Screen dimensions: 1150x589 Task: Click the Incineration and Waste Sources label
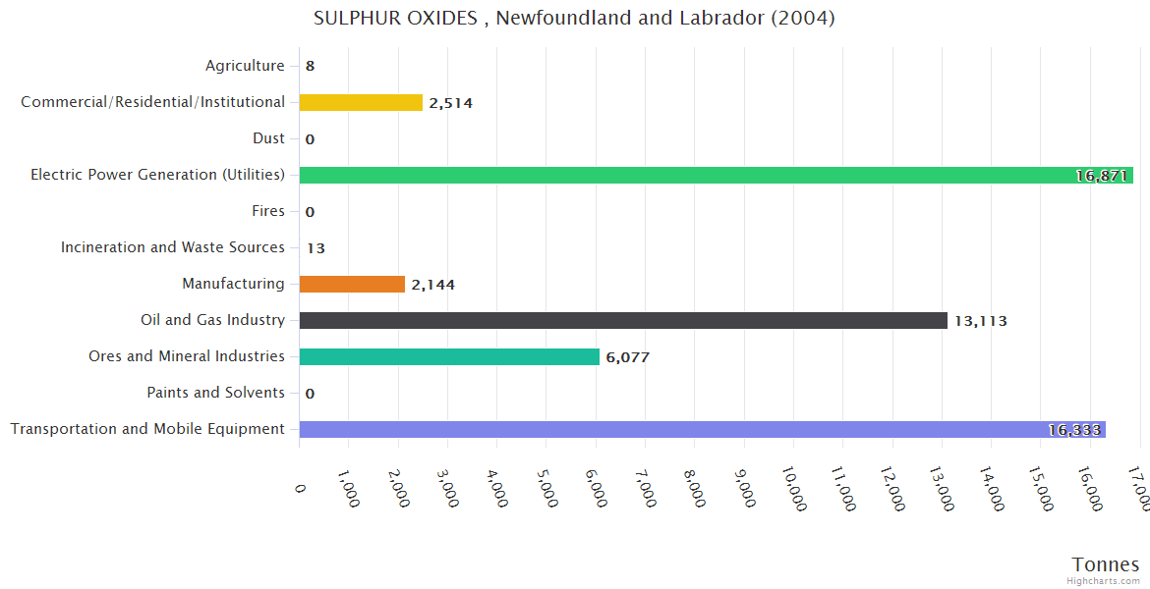pyautogui.click(x=173, y=247)
